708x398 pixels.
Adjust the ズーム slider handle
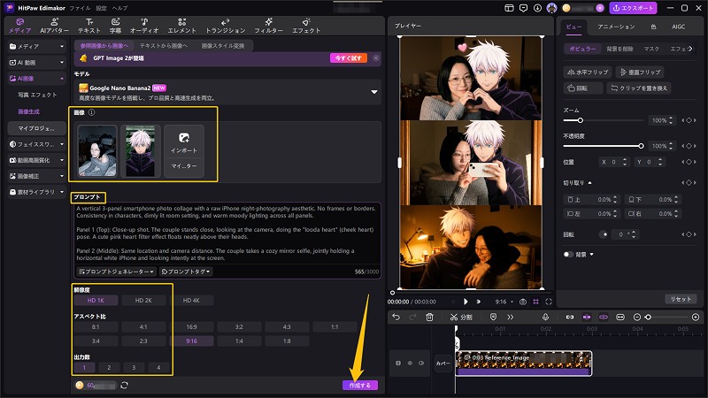[581, 120]
